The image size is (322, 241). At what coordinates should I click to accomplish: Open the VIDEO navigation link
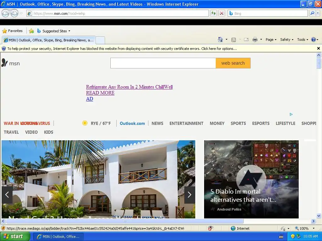[31, 132]
